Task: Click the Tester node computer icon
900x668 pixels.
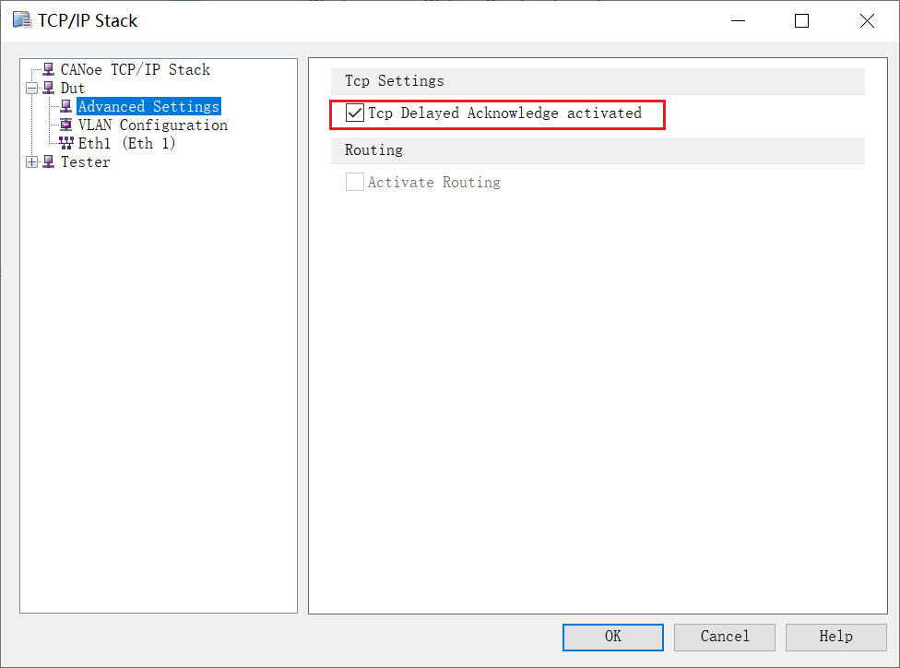Action: click(x=48, y=161)
